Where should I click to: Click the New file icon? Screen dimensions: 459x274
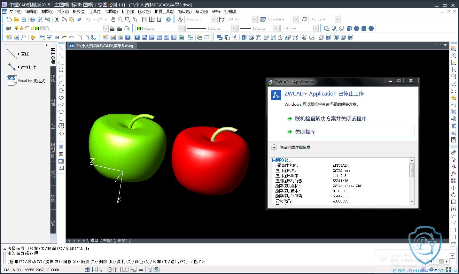tap(9, 19)
